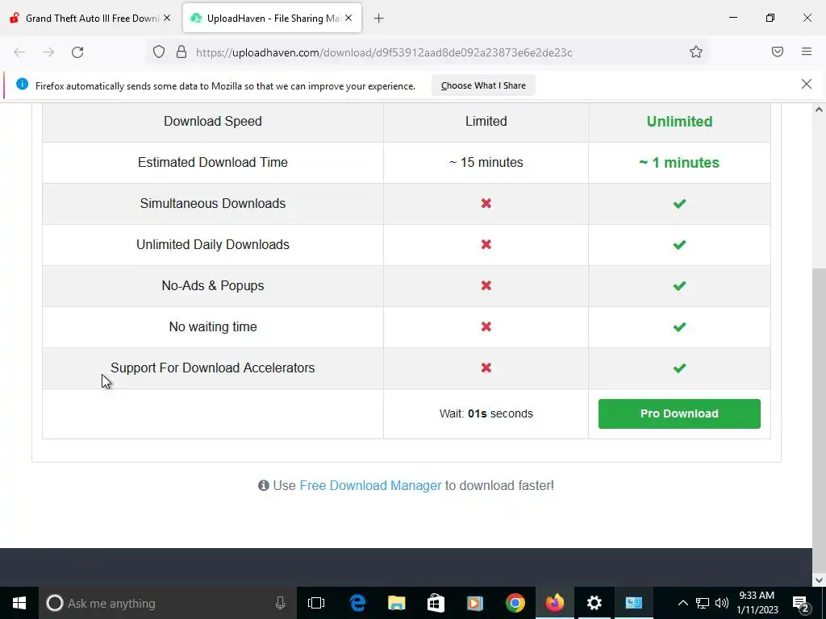Select the Unlimited column header
Viewport: 826px width, 619px height.
pyautogui.click(x=679, y=122)
